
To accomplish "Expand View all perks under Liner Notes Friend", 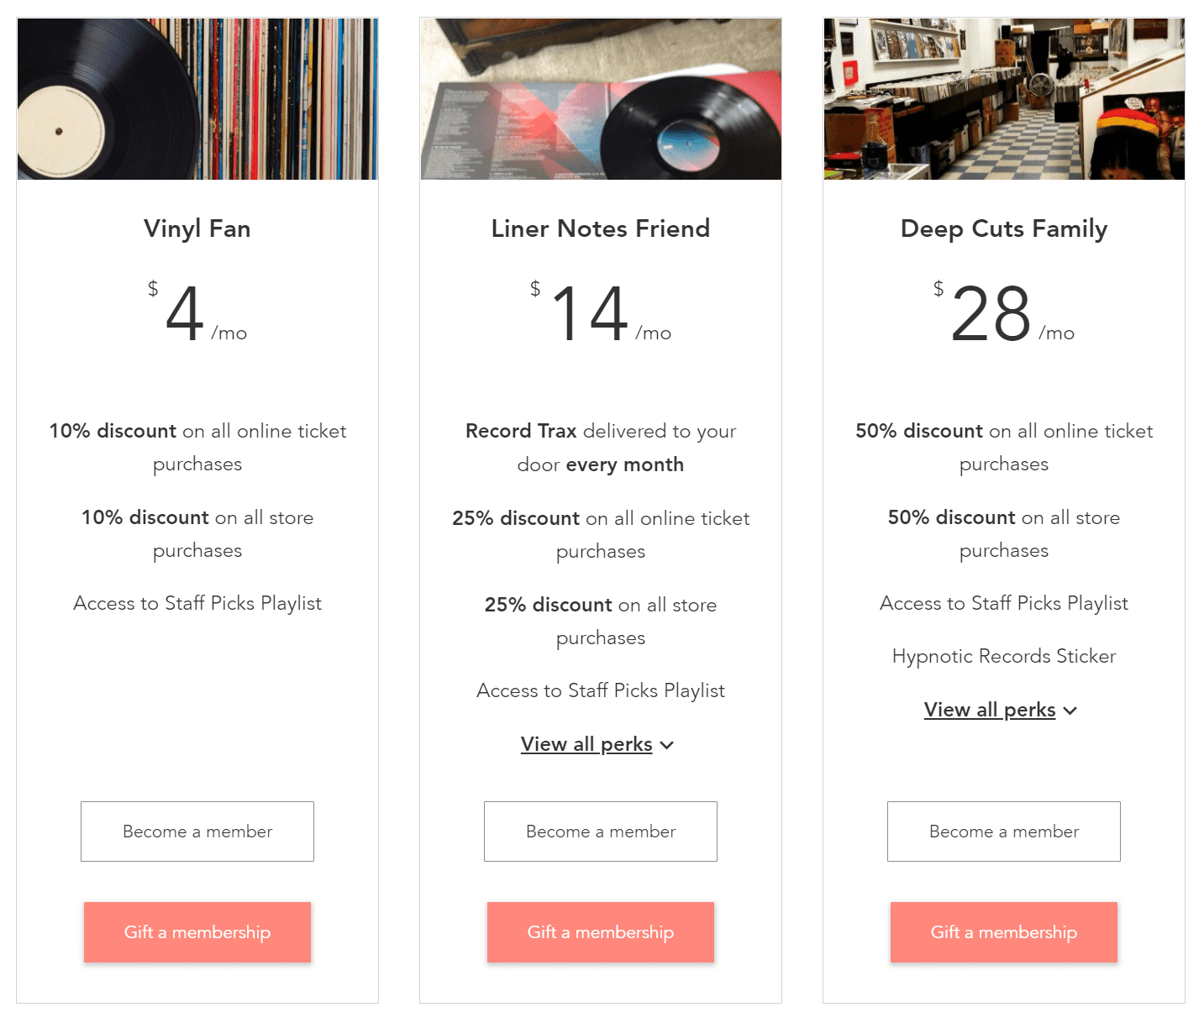I will [586, 744].
